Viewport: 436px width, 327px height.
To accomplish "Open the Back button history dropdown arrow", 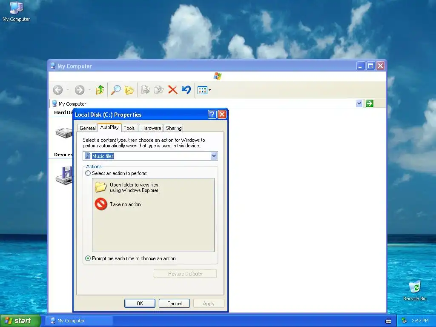I will (x=68, y=90).
